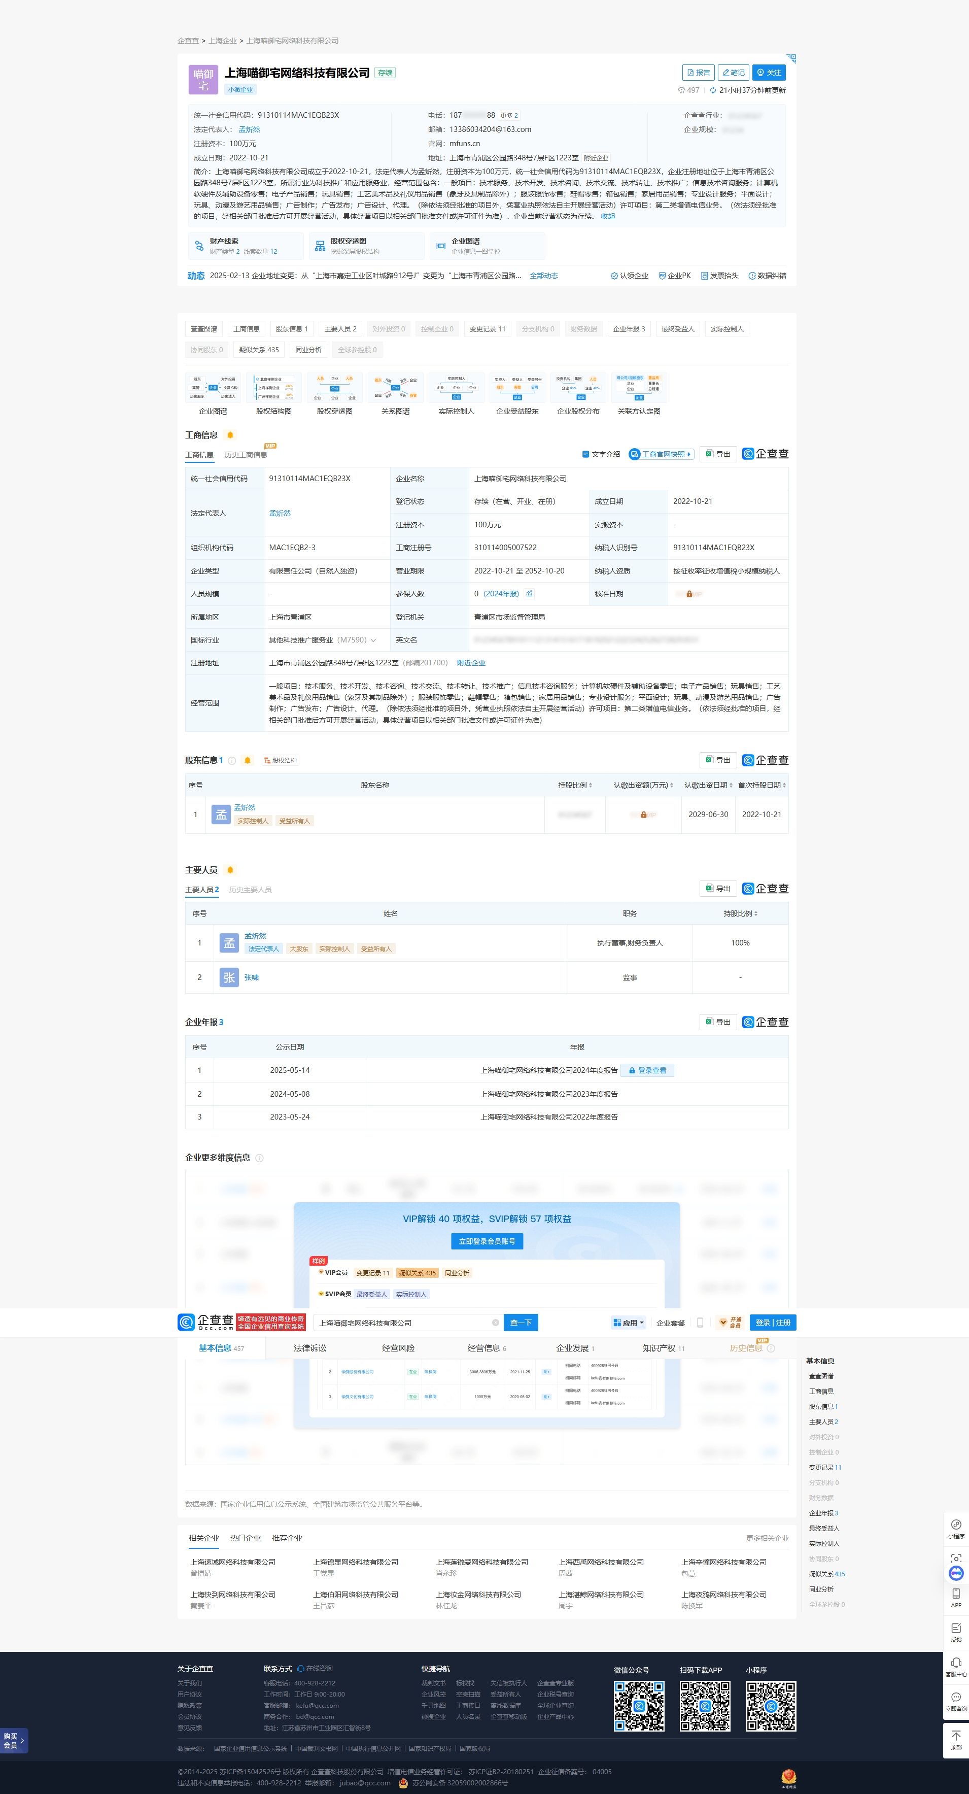Switch to 知识产权 11 main tab

coord(664,1348)
